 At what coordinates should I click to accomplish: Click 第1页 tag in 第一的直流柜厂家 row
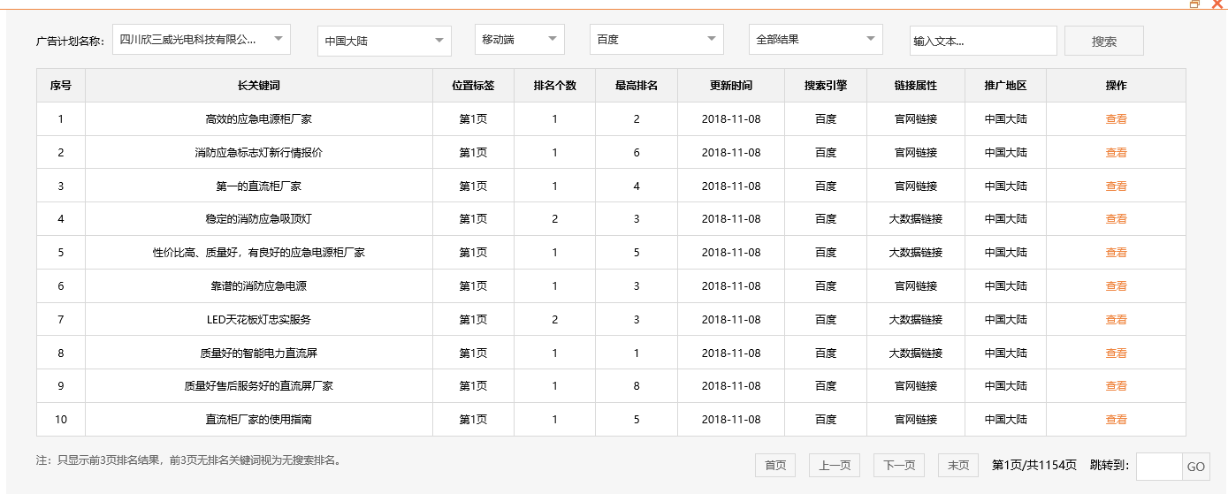(473, 186)
